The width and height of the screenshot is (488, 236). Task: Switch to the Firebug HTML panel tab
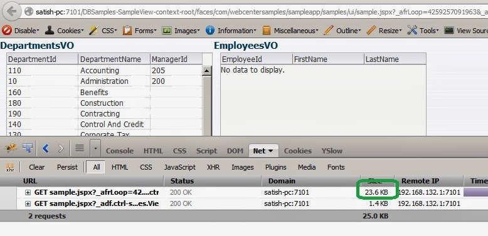pyautogui.click(x=153, y=151)
